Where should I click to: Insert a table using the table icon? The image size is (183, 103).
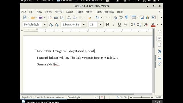click(134, 18)
